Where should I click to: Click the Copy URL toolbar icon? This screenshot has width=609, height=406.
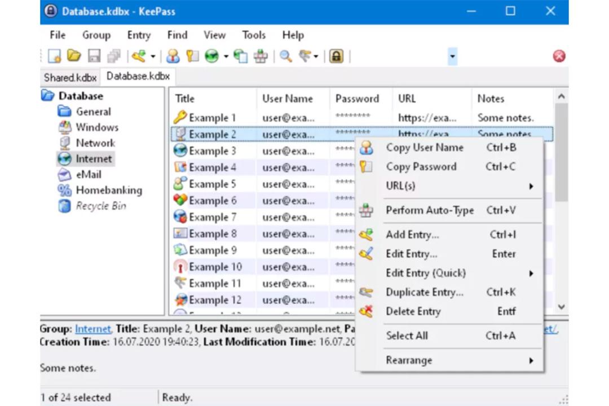(x=240, y=56)
